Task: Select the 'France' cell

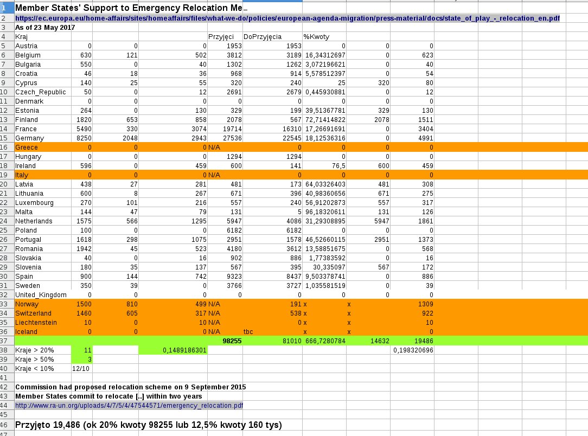Action: coord(43,129)
